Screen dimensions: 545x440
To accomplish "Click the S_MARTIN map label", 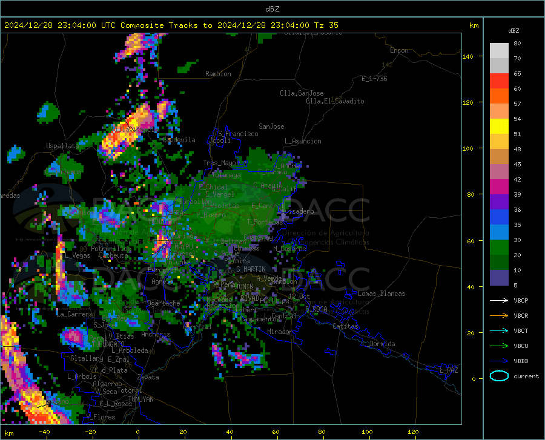I will [x=251, y=269].
